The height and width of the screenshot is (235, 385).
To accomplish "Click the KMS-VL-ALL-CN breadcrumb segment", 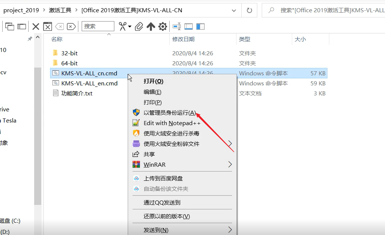I will pyautogui.click(x=132, y=10).
